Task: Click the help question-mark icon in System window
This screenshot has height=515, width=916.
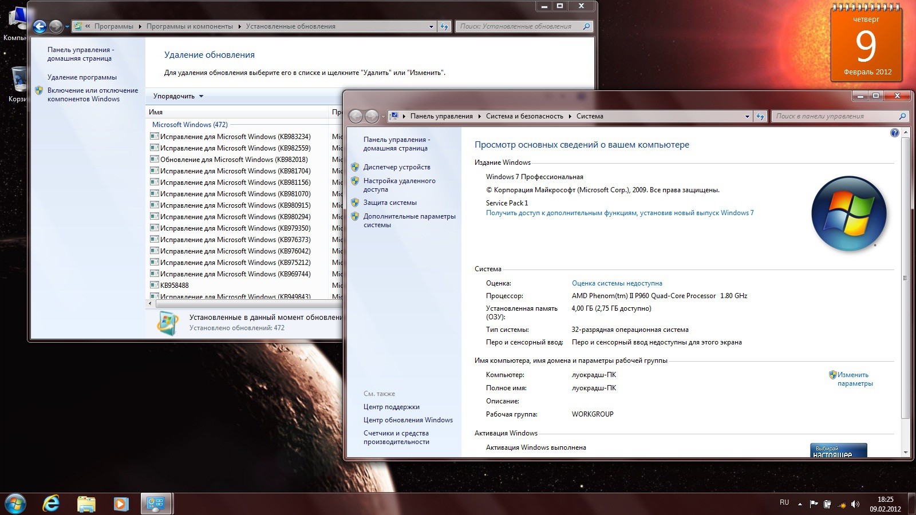Action: point(895,133)
